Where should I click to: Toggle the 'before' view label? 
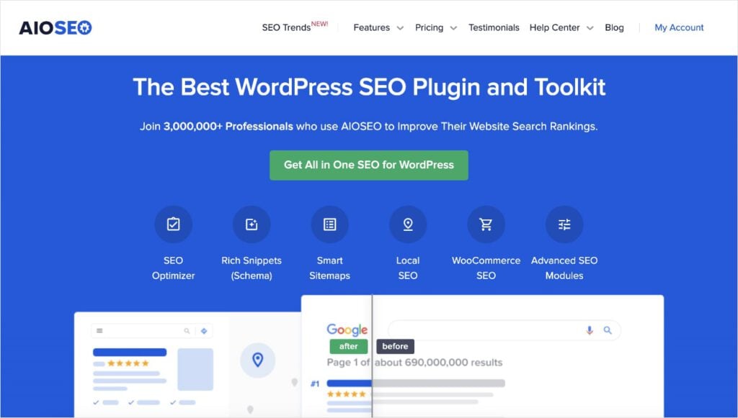(395, 346)
